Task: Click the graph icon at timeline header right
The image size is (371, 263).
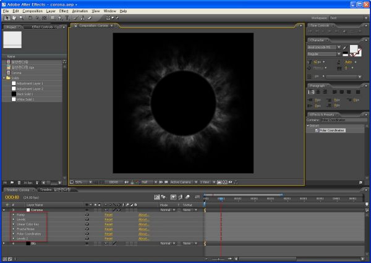Action: click(197, 197)
